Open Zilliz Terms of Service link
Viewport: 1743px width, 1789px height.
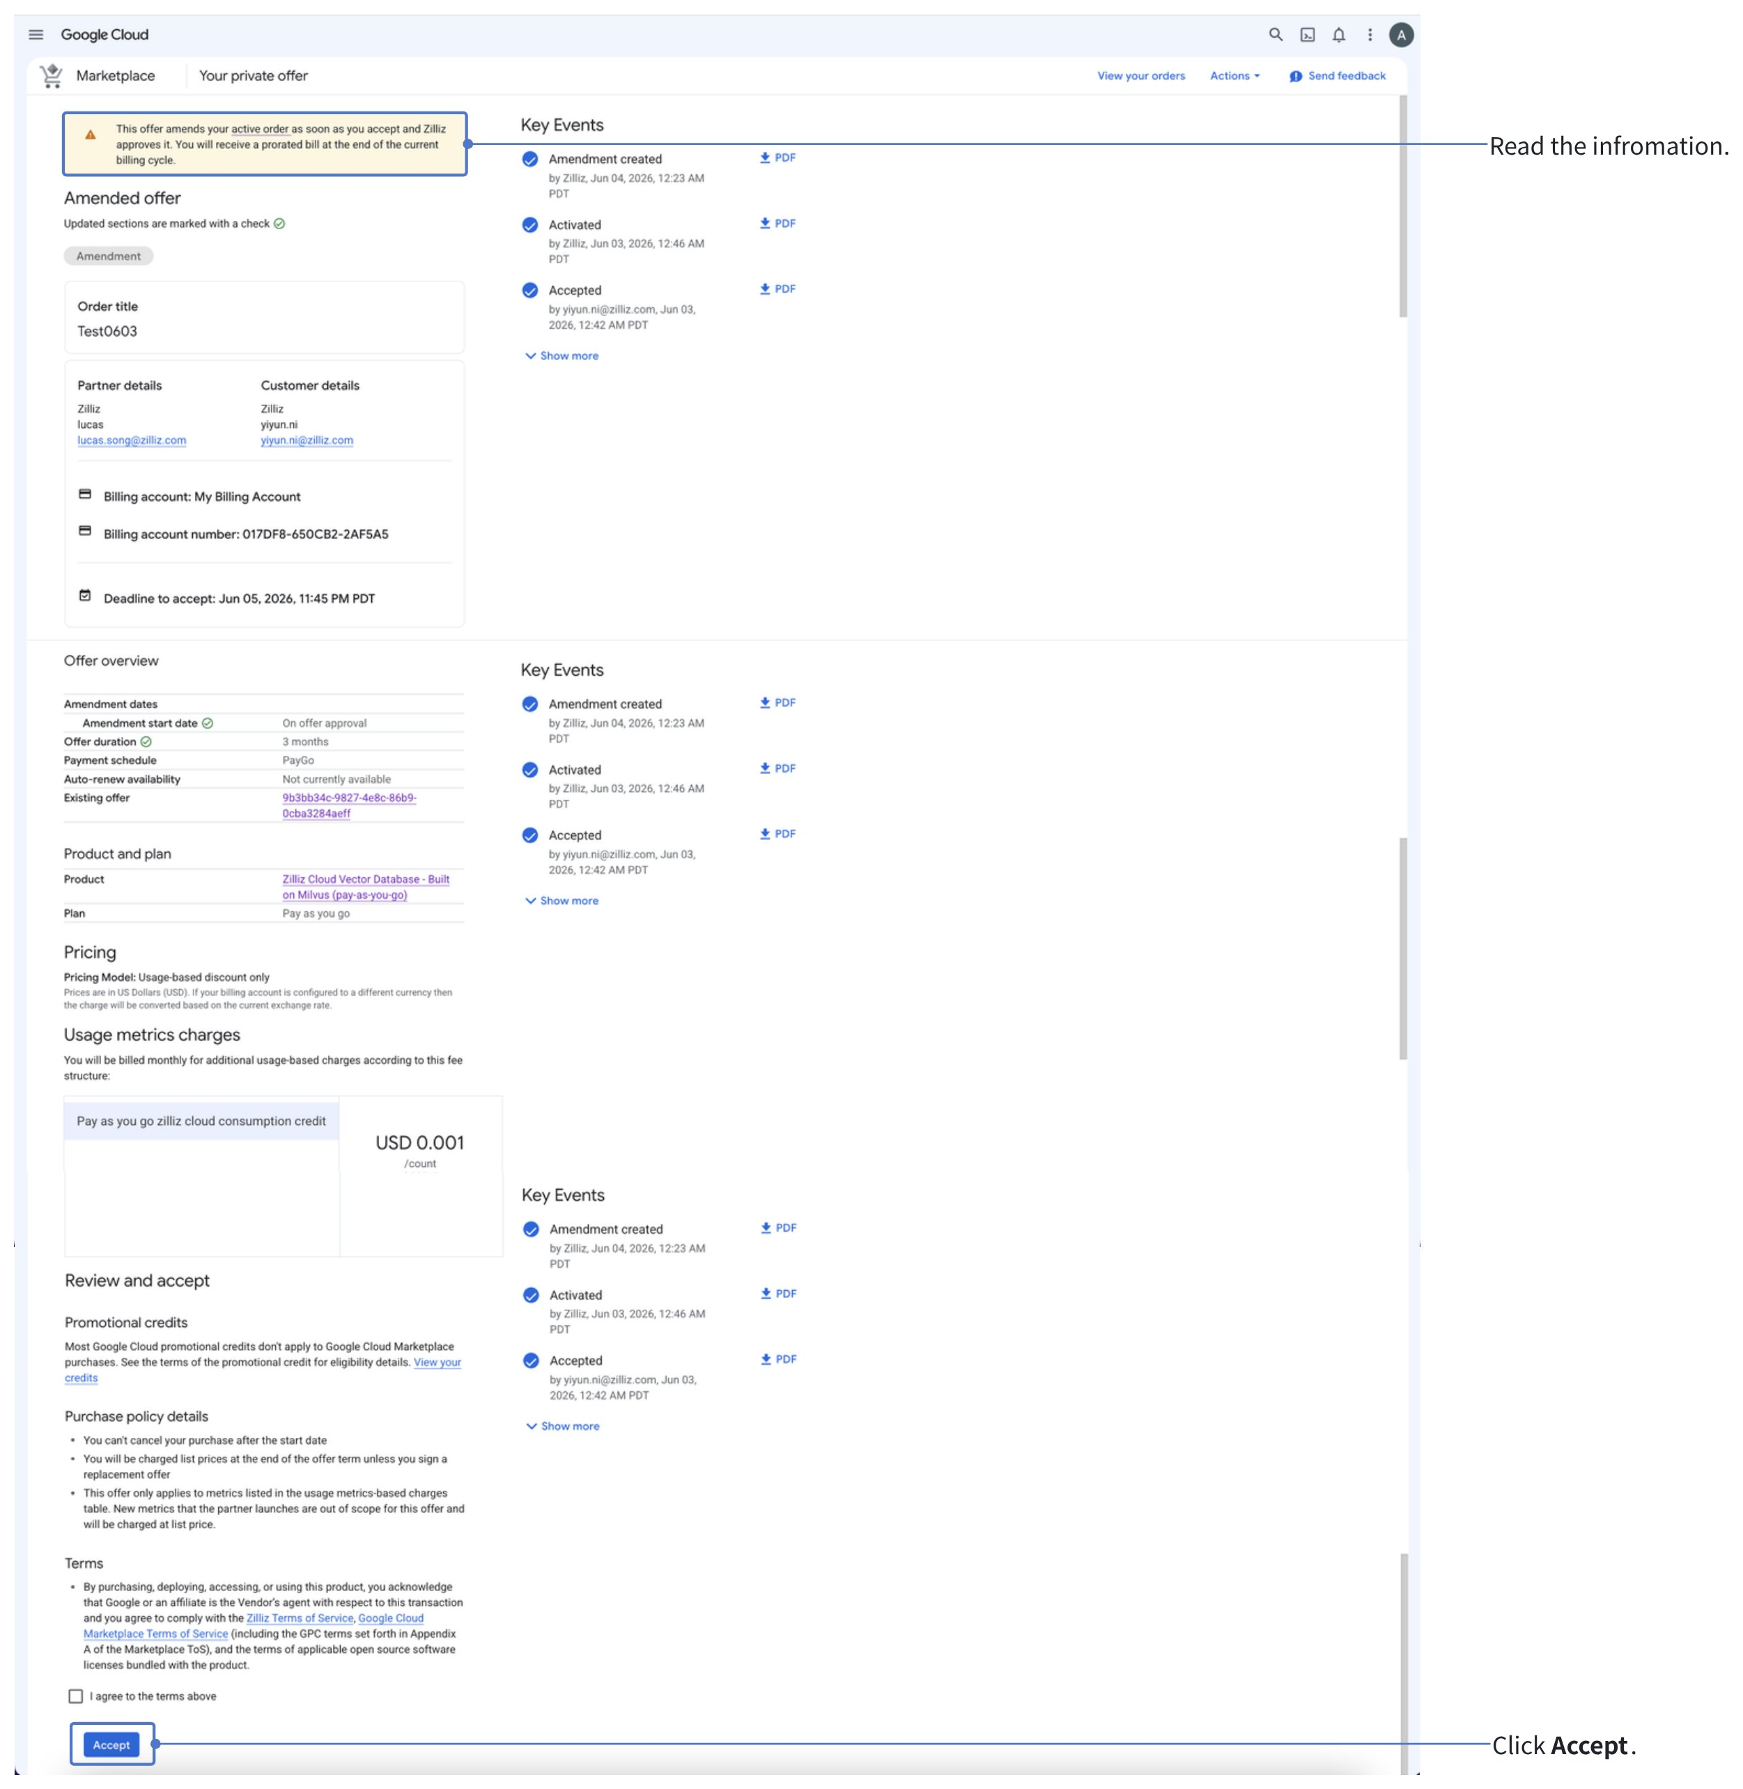pos(300,1618)
